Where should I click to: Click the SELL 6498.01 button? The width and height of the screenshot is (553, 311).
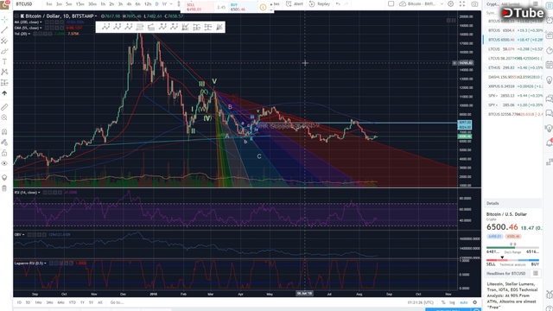click(x=200, y=7)
